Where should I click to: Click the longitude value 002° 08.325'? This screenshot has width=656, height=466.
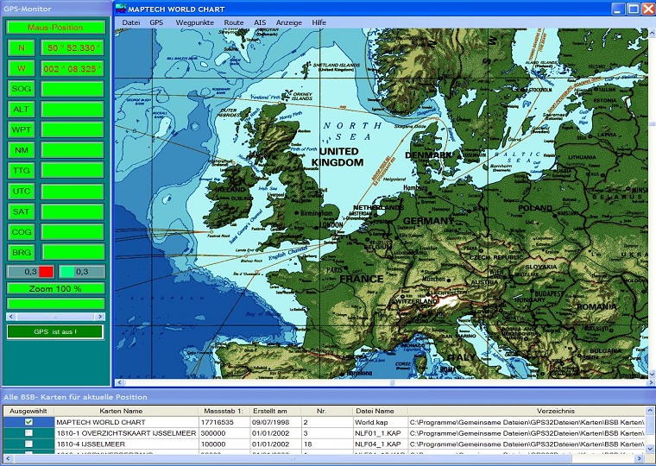coord(73,68)
